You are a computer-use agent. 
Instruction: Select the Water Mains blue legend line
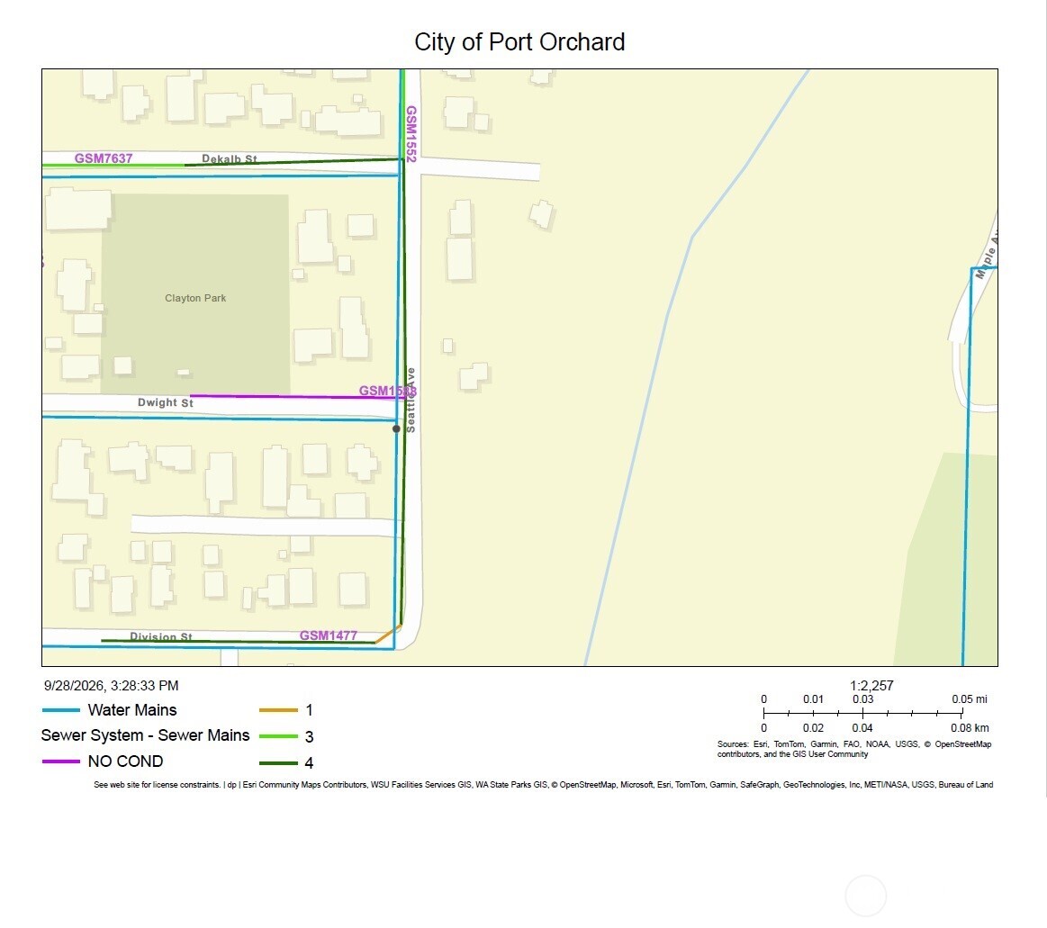(x=60, y=709)
